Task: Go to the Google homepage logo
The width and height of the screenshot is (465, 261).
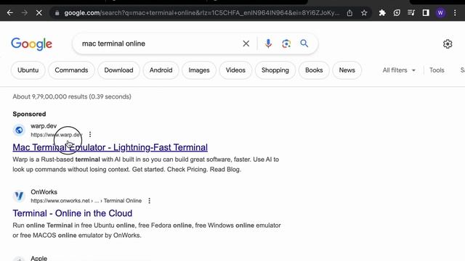Action: point(31,44)
